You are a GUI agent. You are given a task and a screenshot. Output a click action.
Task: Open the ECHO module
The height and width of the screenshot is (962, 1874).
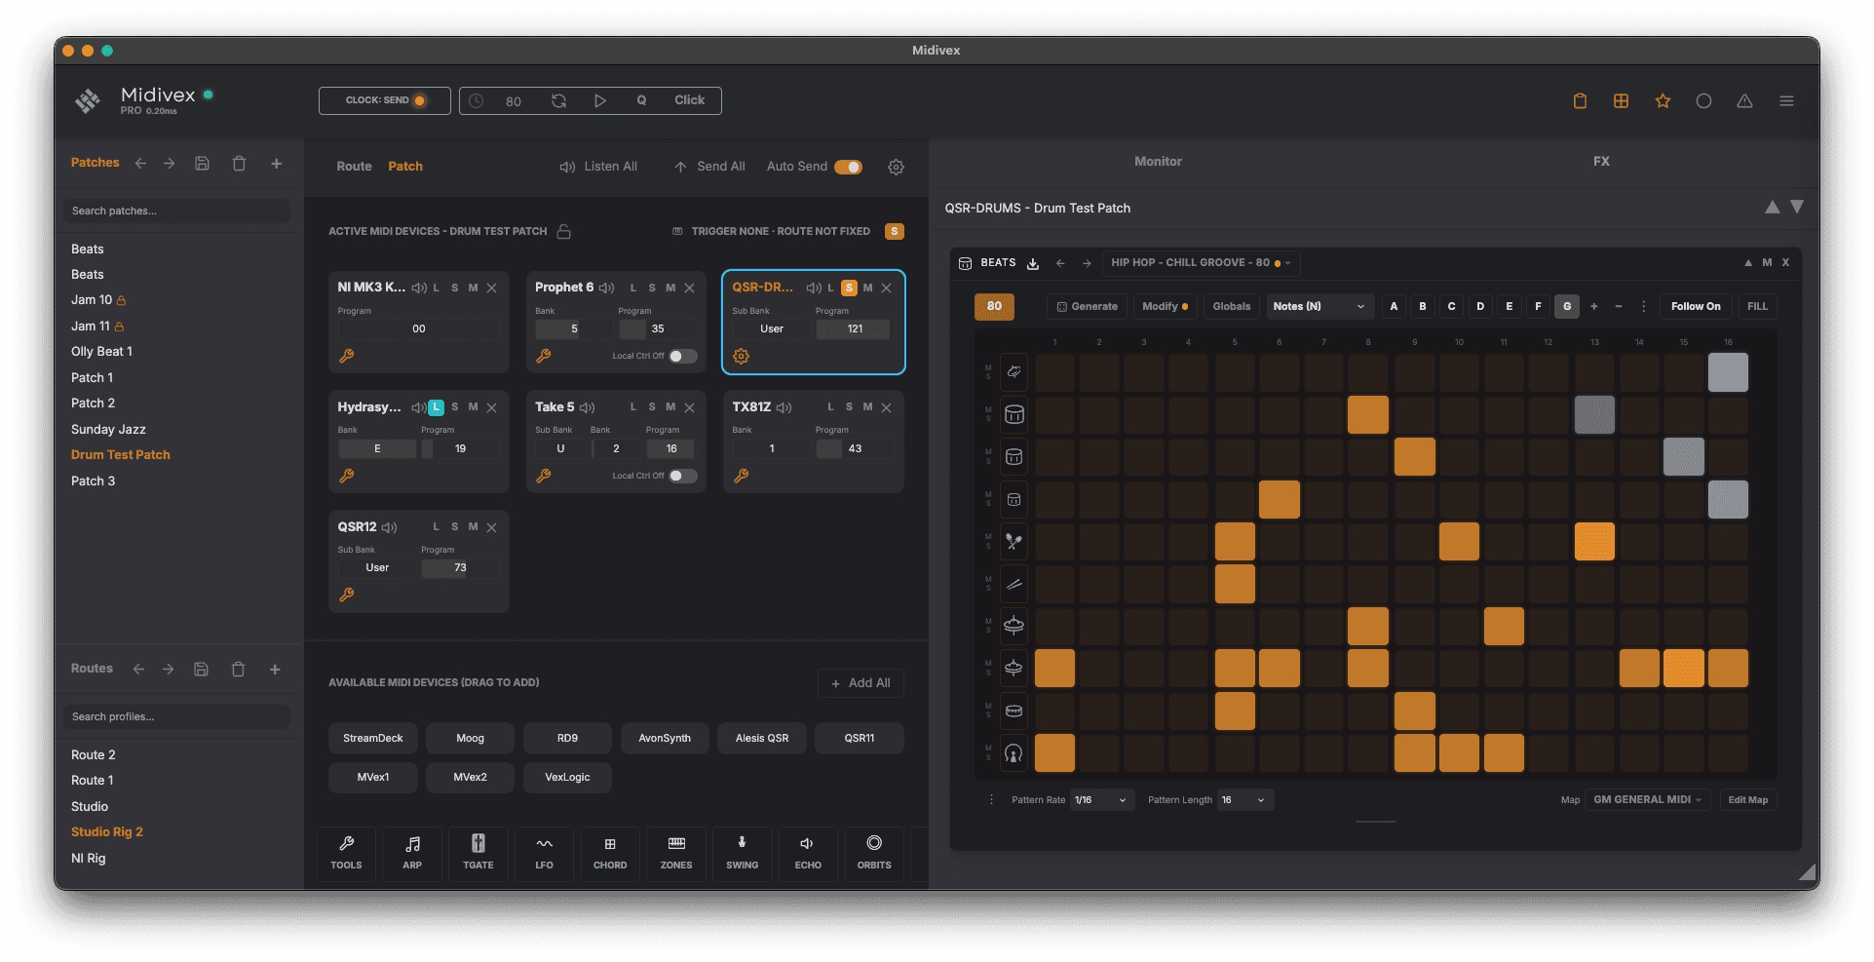pyautogui.click(x=808, y=853)
